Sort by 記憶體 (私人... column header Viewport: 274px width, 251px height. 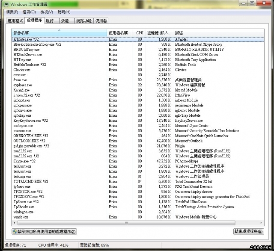point(159,32)
